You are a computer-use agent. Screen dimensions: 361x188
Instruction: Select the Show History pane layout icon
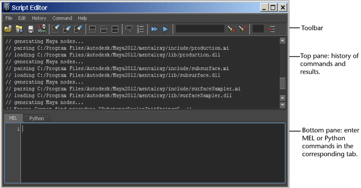(x=93, y=29)
